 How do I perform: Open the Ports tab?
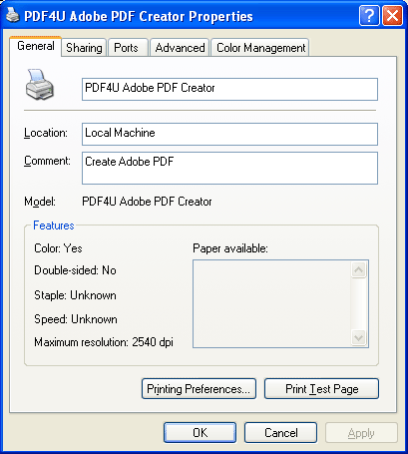click(126, 48)
